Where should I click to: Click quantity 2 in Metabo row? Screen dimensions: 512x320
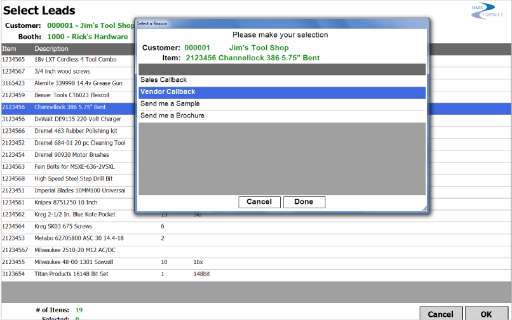pyautogui.click(x=162, y=238)
